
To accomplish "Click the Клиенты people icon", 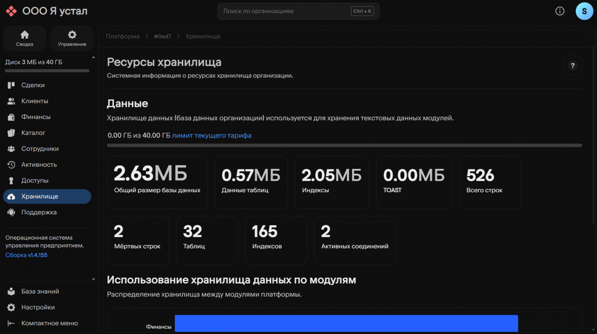I will [11, 101].
